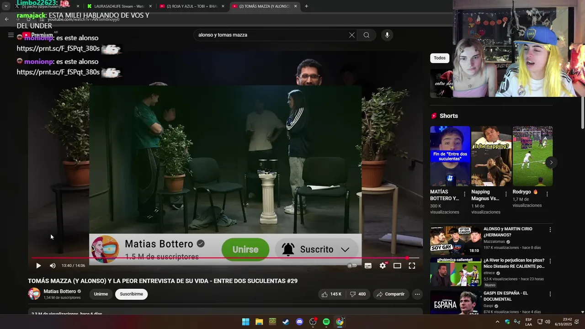Start voice search with the microphone

tap(387, 35)
